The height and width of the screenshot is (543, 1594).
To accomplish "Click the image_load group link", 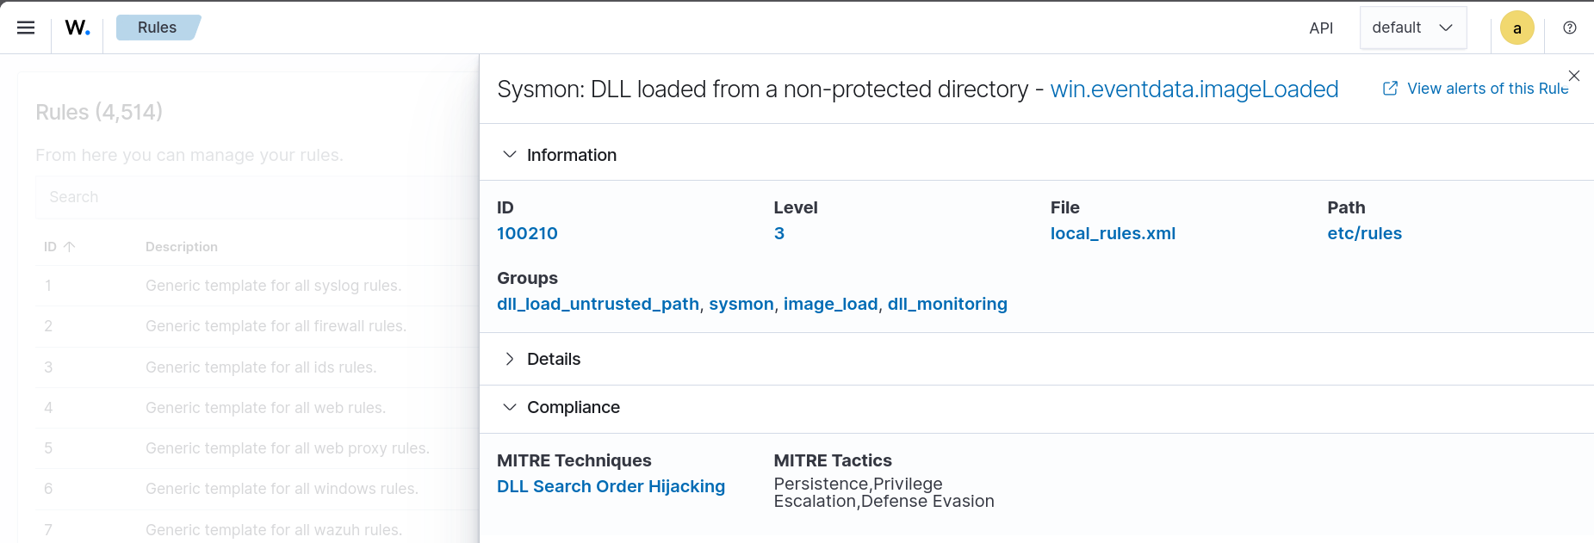I will tap(831, 304).
